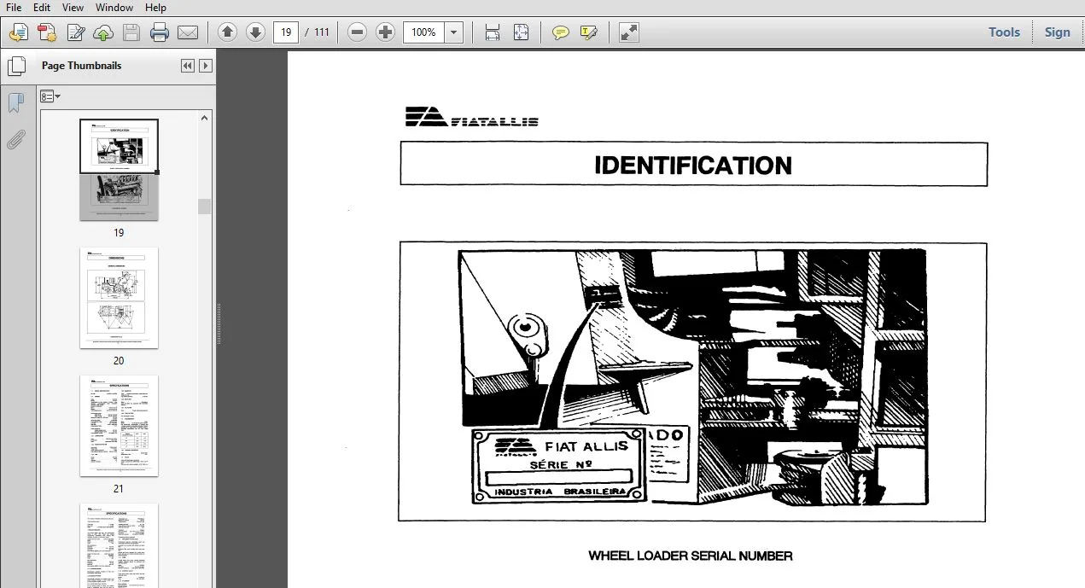Select the page 21 thumbnail
The width and height of the screenshot is (1085, 588).
pyautogui.click(x=119, y=426)
